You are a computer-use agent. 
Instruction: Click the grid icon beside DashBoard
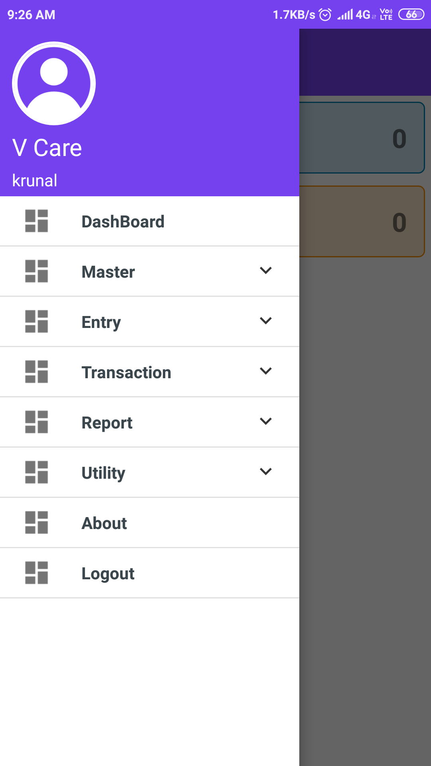coord(36,221)
